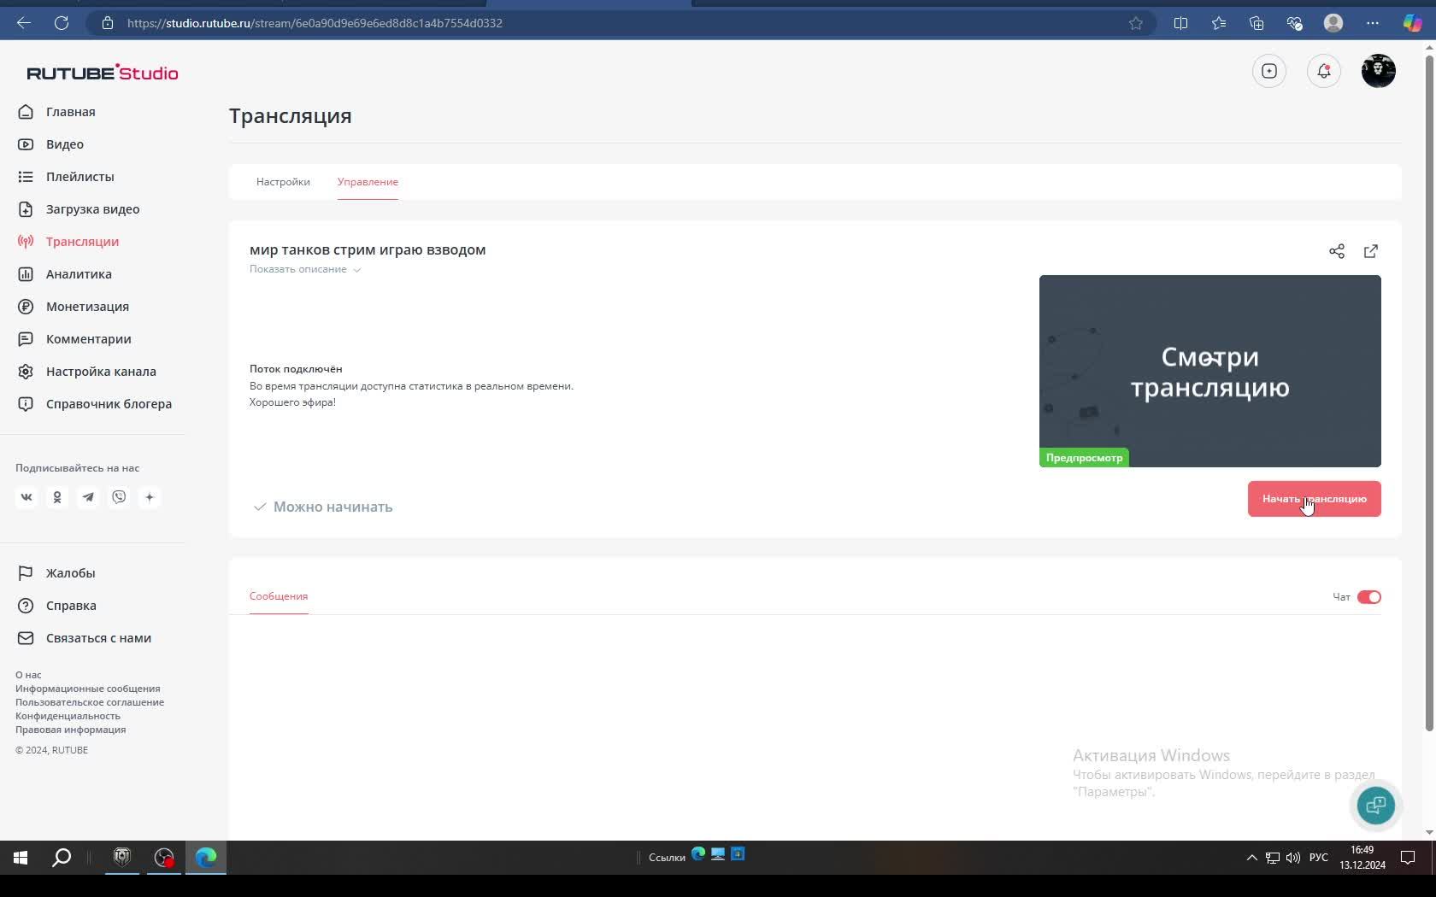Open the Информационные сообщения footer link
The height and width of the screenshot is (897, 1436).
coord(87,689)
